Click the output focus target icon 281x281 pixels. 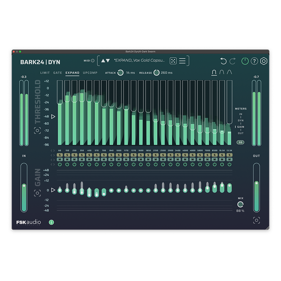coord(257,220)
